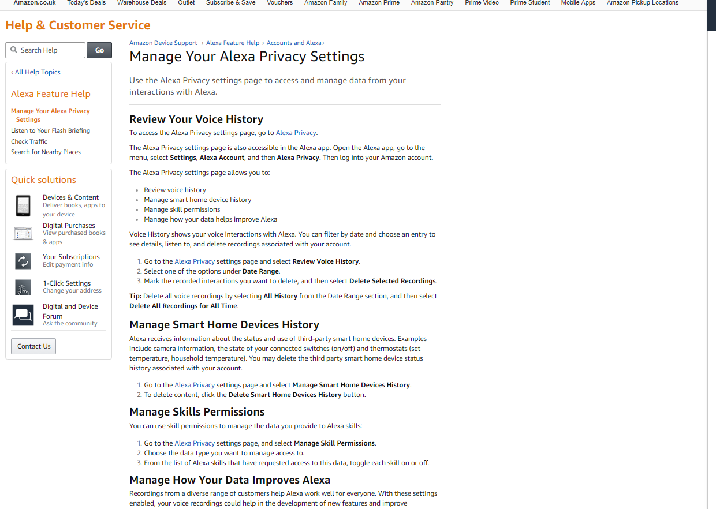
Task: Click the 1-Click Settings pointer icon
Action: [x=23, y=287]
